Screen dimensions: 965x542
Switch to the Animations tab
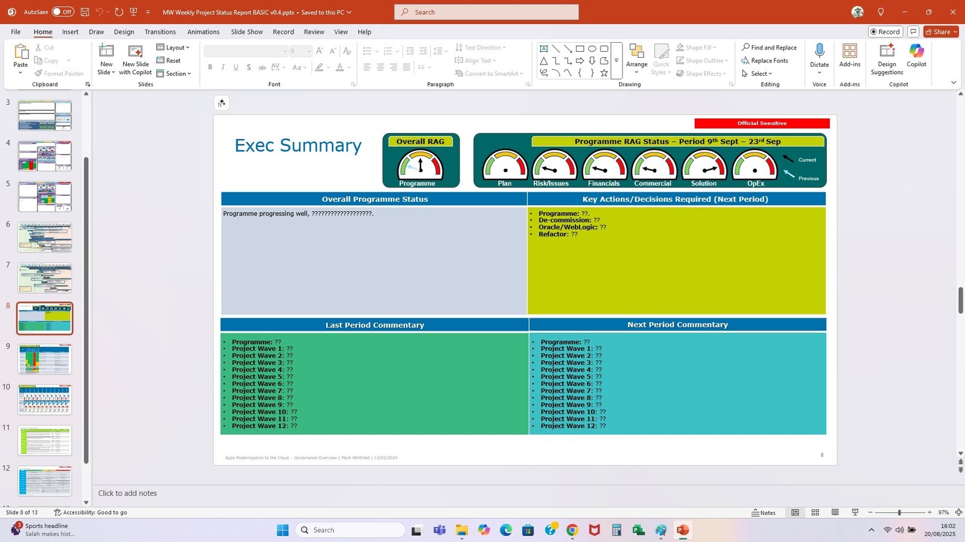(203, 32)
